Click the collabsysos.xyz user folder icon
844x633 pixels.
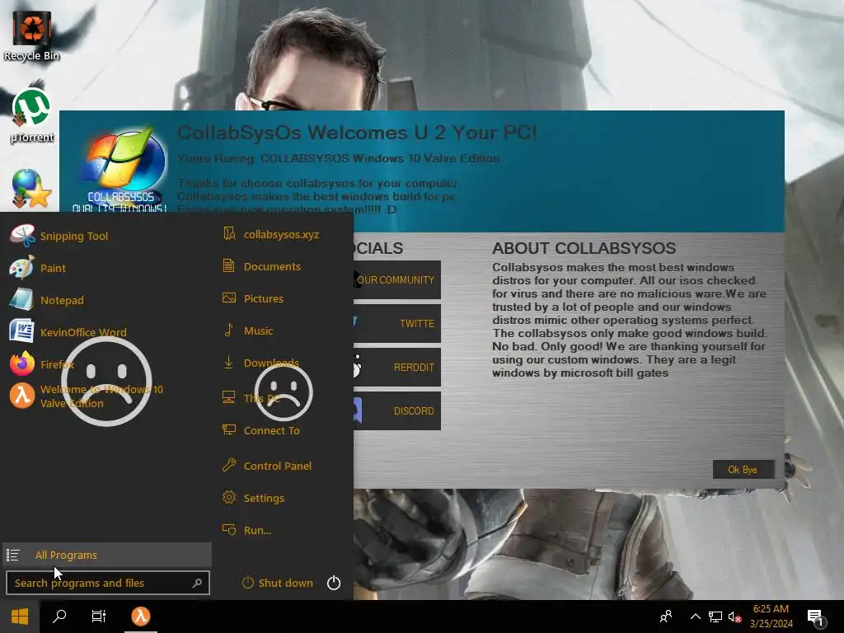pos(229,233)
